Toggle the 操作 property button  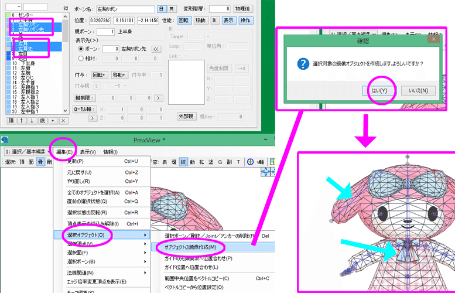246,21
